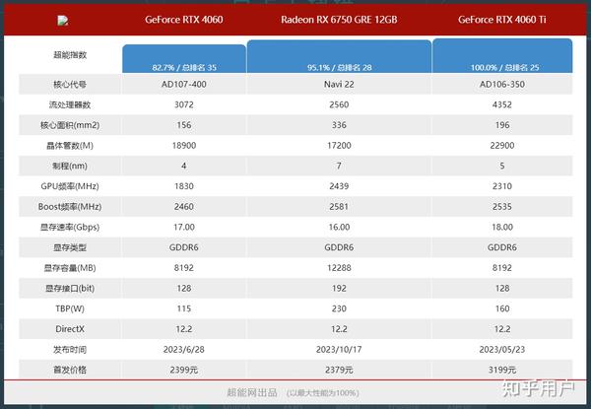This screenshot has height=409, width=591.
Task: Click the 流处理器数 row label
Action: [70, 104]
